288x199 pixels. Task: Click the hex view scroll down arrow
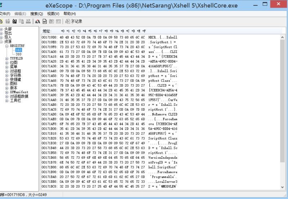point(282,187)
